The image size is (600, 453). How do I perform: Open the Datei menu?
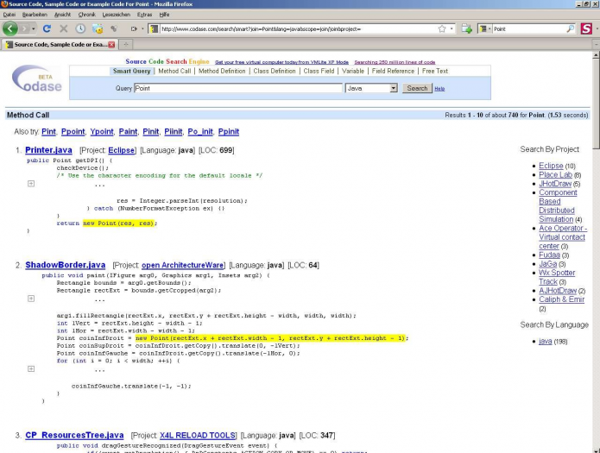[9, 15]
